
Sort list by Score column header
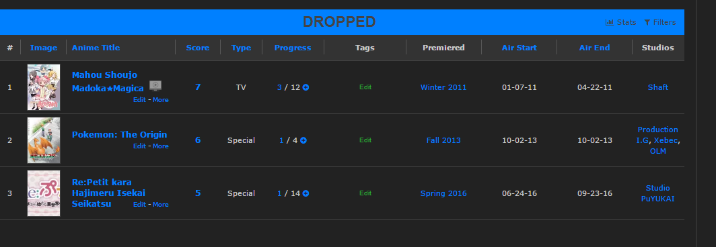(198, 48)
